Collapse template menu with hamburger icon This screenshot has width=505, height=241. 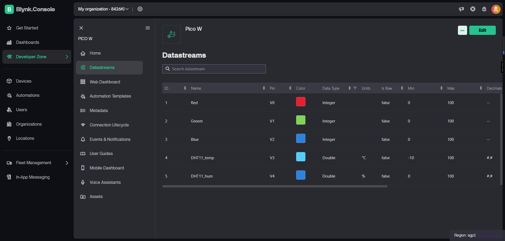point(148,28)
